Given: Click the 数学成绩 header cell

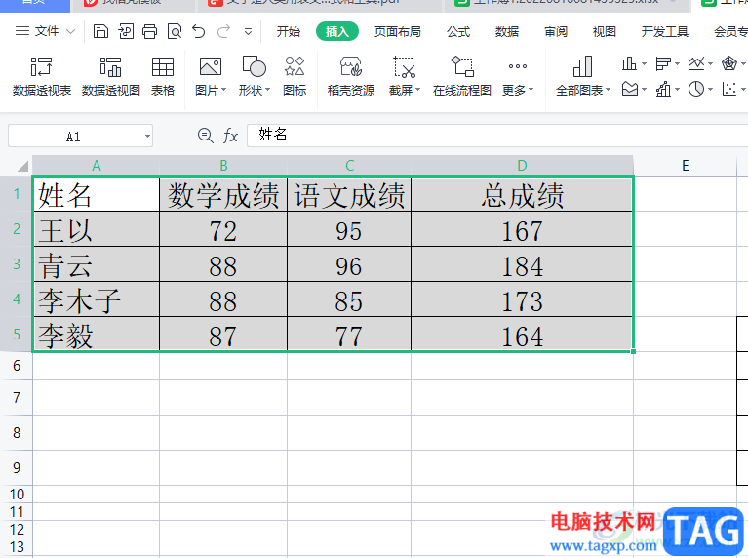Looking at the screenshot, I should 223,194.
